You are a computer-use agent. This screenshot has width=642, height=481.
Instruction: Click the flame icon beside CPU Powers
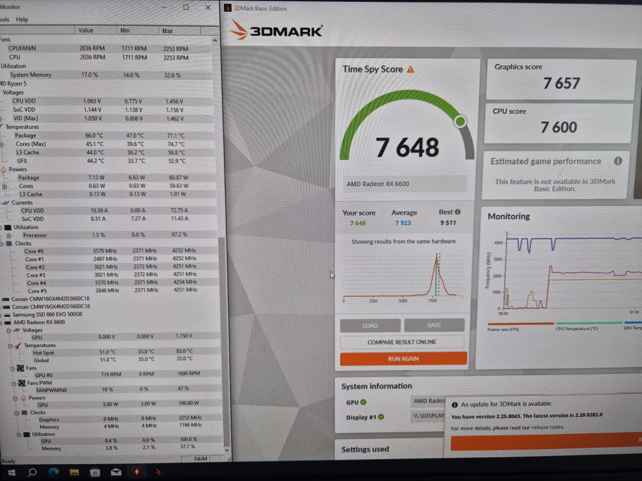4,169
